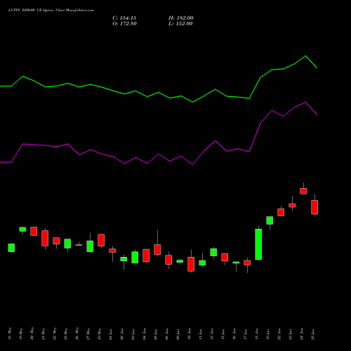
Task: Click the 21 May date label
Action: pos(44,333)
